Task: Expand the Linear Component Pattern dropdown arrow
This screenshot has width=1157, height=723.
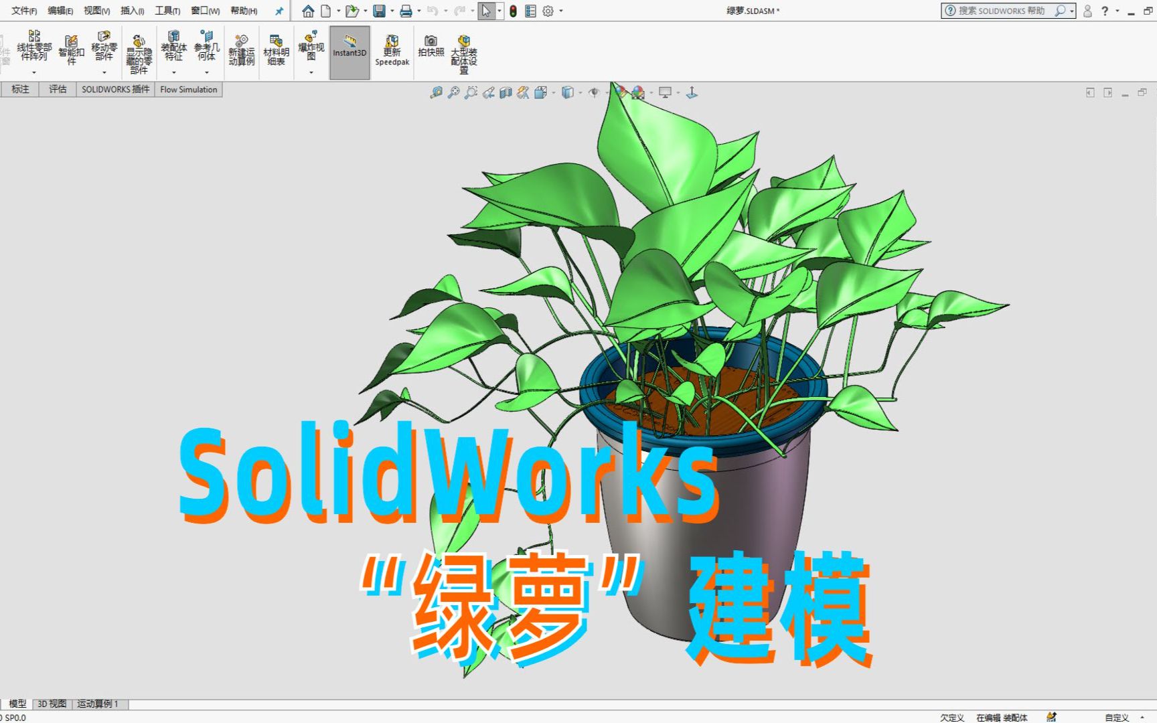Action: 34,72
